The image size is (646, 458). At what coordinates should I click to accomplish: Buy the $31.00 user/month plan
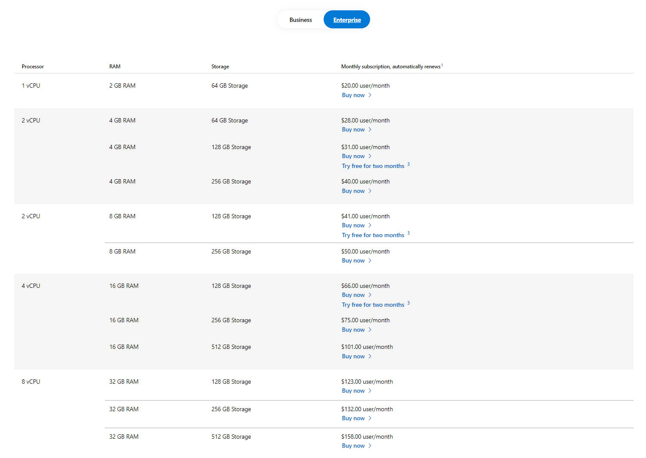pos(353,156)
